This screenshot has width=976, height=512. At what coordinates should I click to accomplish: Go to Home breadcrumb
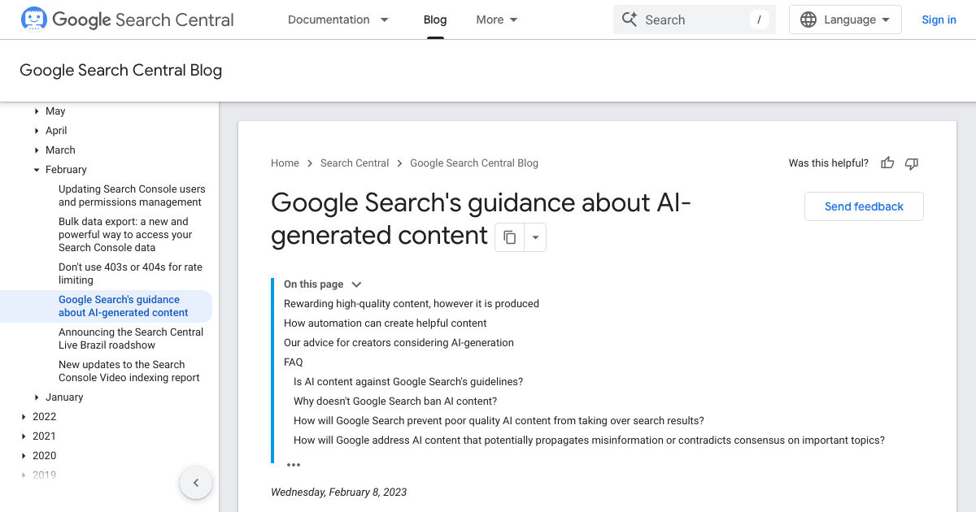pyautogui.click(x=285, y=163)
